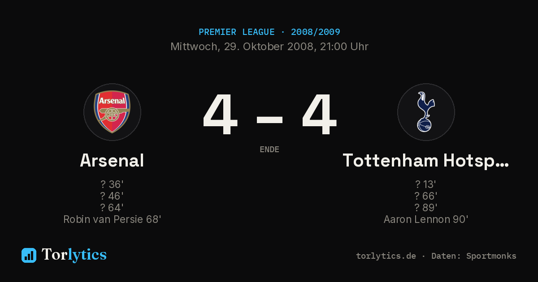Viewport: 538px width, 282px height.
Task: Select Robin van Persie 68' goal entry
Action: click(x=112, y=219)
